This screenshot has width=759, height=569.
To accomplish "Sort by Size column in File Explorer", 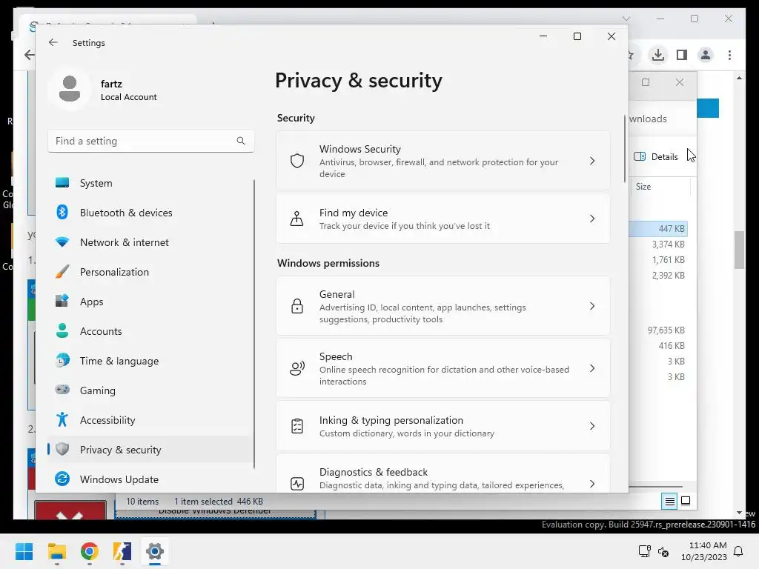I will [x=643, y=186].
